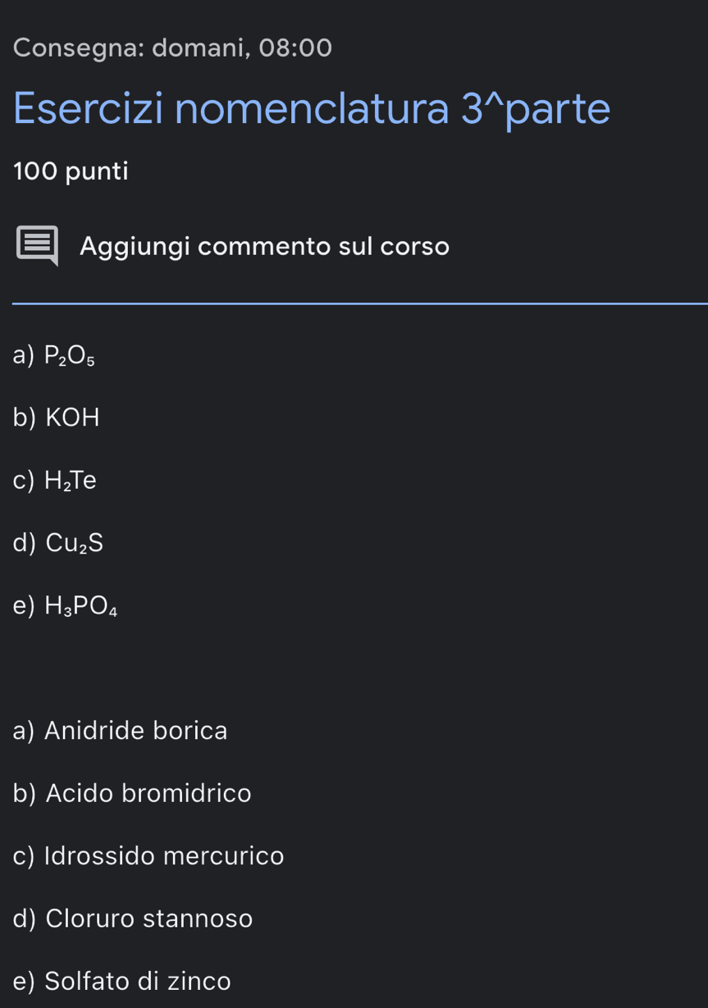Open 'Aggiungi commento sul corso' link
This screenshot has height=1008, width=708.
tap(264, 246)
